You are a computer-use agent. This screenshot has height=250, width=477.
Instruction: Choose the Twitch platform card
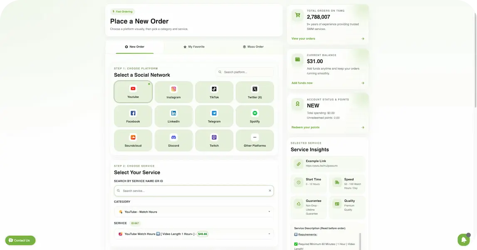tap(214, 140)
